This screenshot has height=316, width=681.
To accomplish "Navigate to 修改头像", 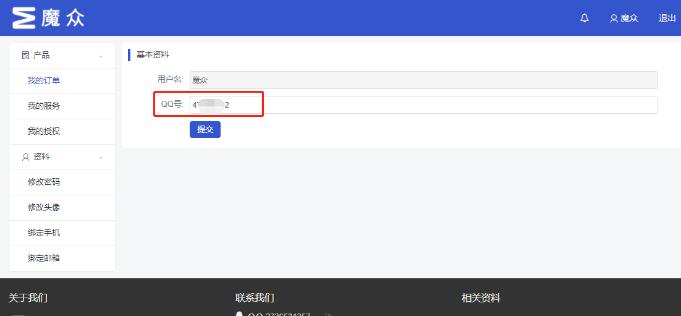I will pyautogui.click(x=44, y=208).
